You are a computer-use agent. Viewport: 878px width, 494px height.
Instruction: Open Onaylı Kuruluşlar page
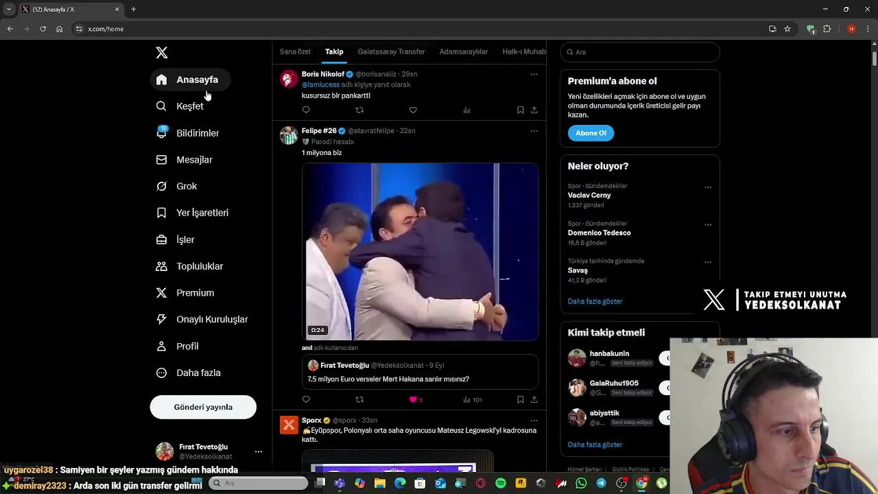click(202, 319)
